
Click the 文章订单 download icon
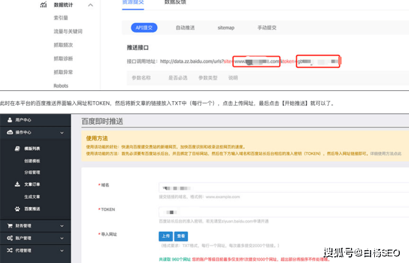(17, 184)
